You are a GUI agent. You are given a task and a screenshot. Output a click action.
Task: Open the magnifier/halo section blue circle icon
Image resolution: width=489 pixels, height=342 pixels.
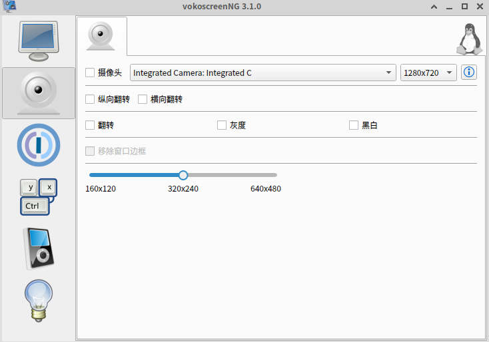click(39, 145)
